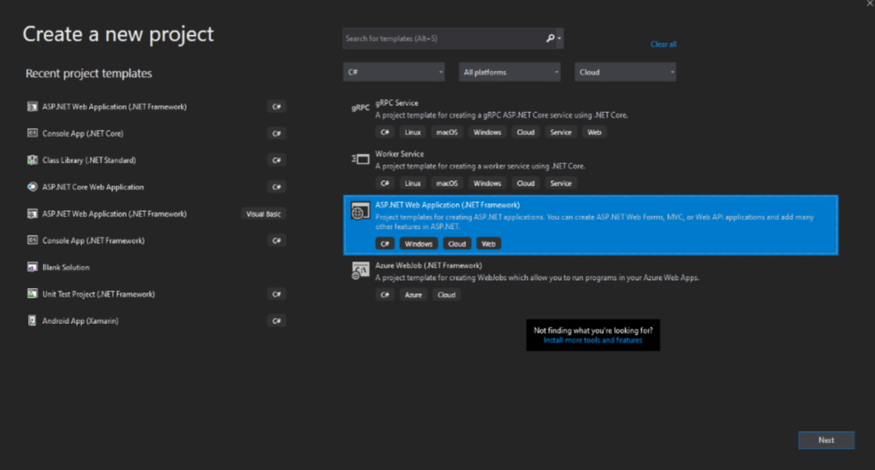Viewport: 875px width, 470px height.
Task: Select the ASP.NET Web Application (.NET Framework) template
Action: 591,224
